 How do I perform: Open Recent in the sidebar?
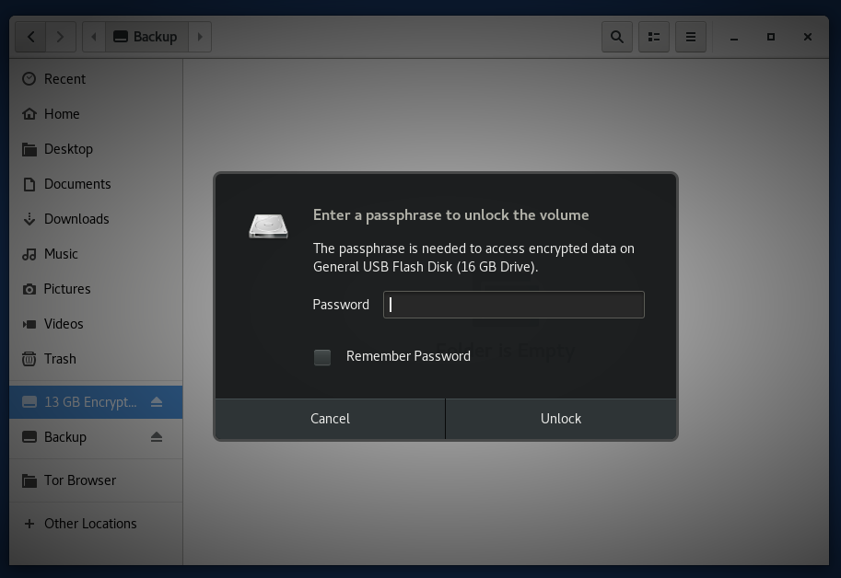pos(96,79)
